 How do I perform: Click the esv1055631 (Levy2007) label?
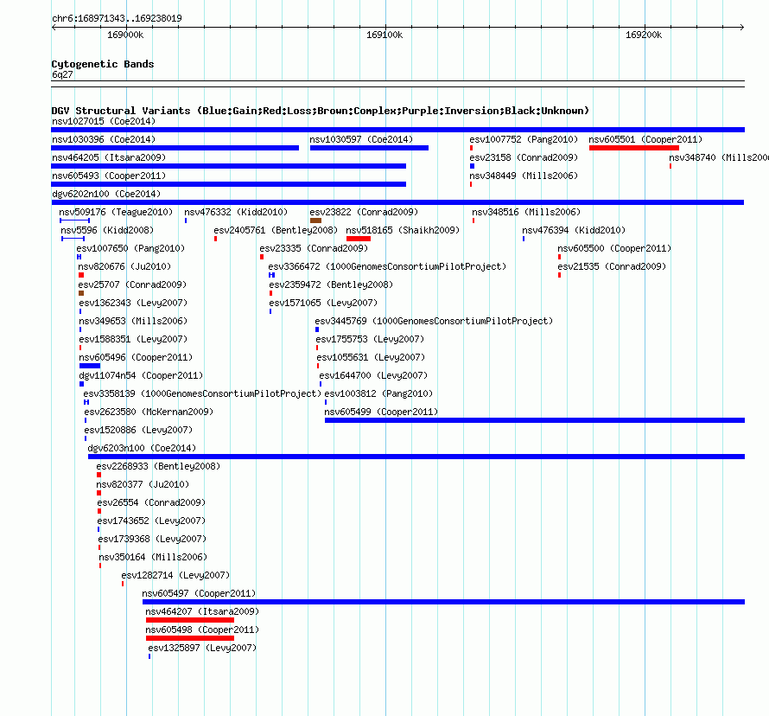pos(372,357)
